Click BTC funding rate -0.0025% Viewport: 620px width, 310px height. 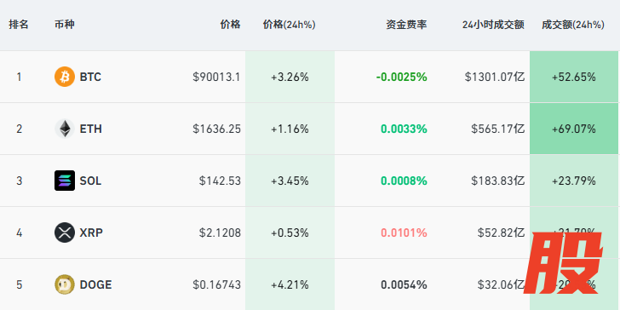[x=402, y=77]
